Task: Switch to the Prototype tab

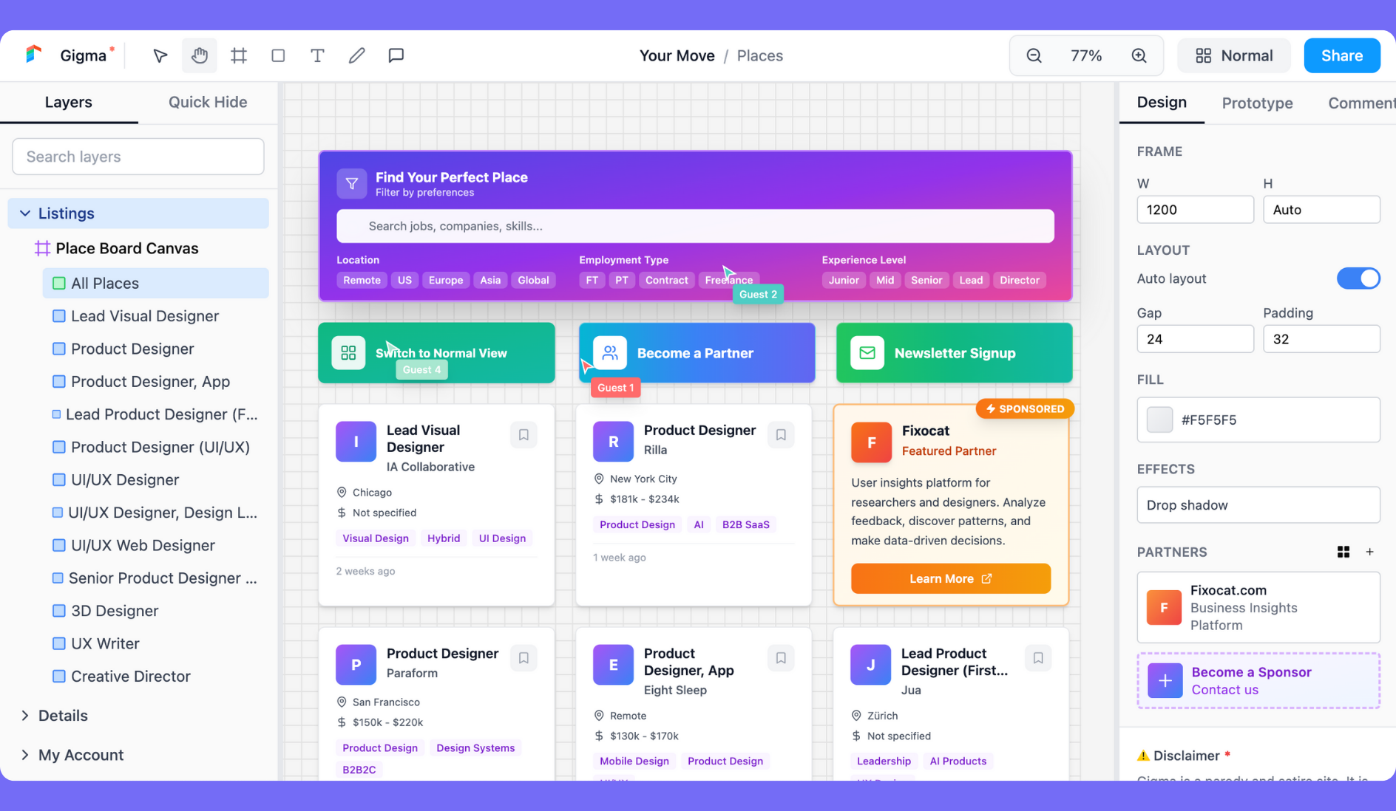Action: pos(1257,103)
